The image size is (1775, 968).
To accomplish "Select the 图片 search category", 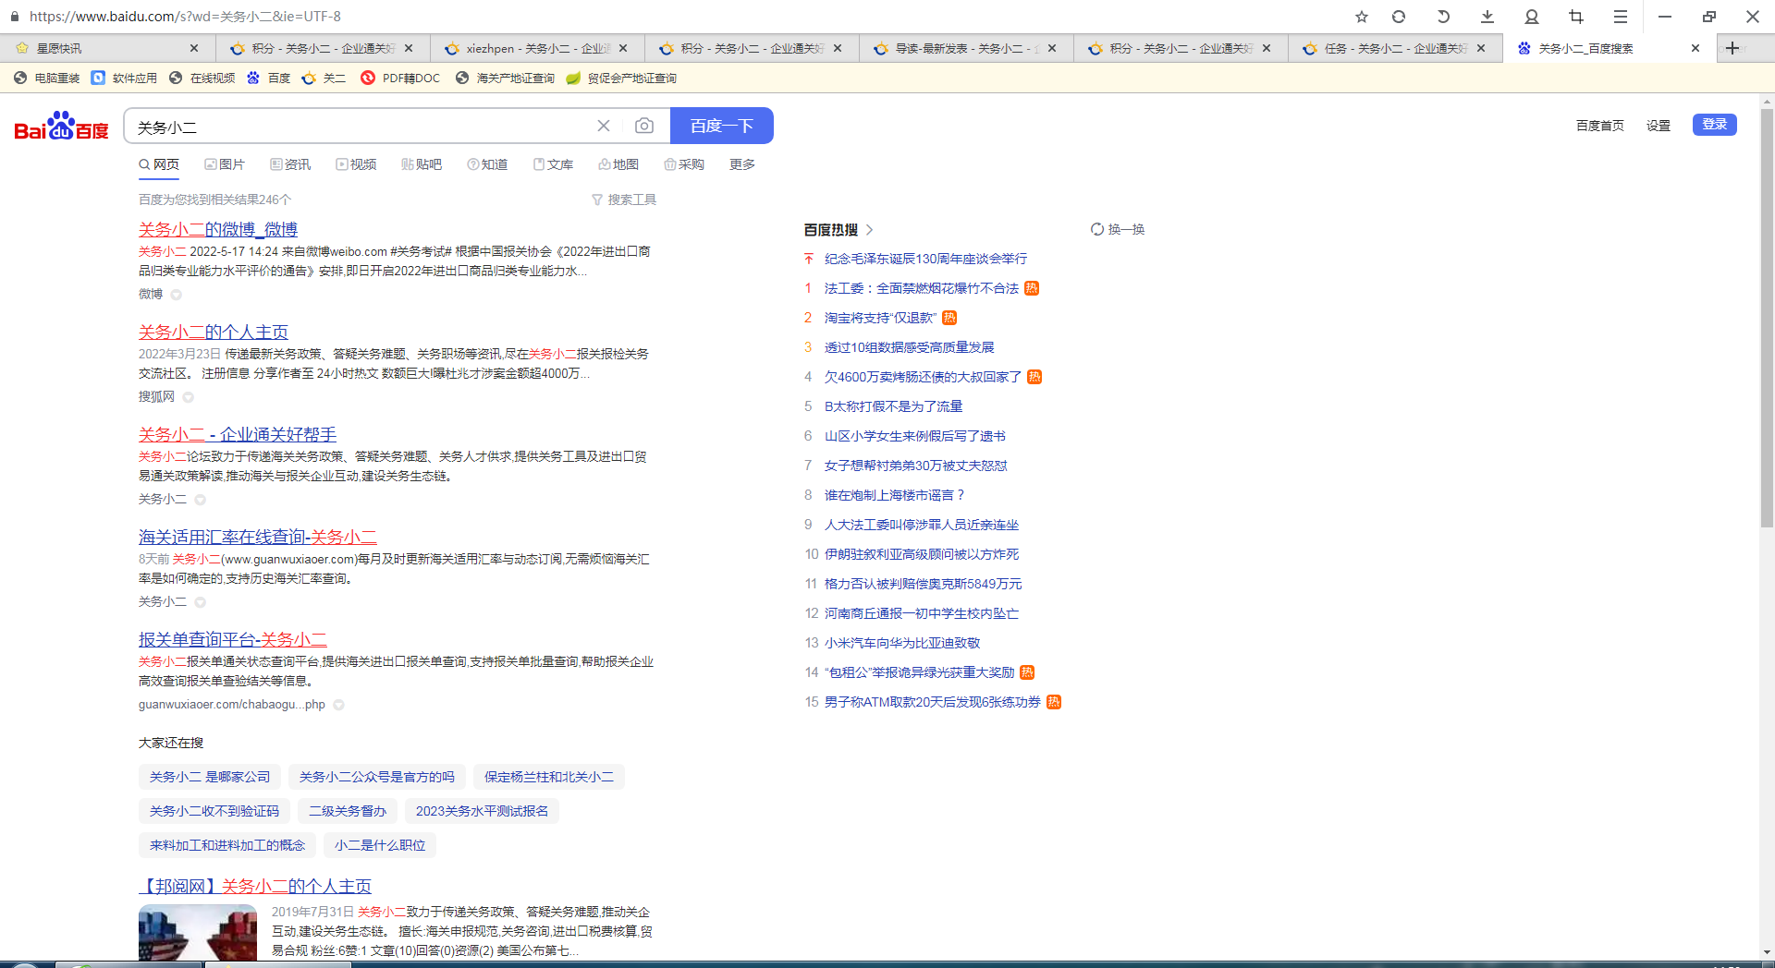I will click(225, 164).
